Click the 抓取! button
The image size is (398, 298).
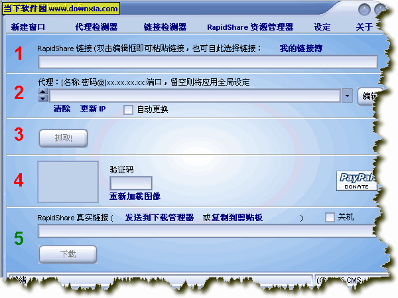(x=64, y=138)
